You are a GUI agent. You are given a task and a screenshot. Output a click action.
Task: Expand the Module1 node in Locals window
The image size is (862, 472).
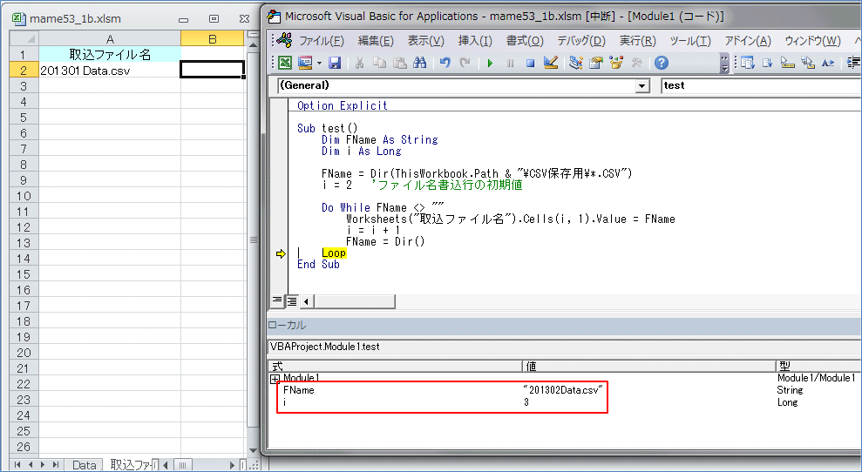point(275,379)
